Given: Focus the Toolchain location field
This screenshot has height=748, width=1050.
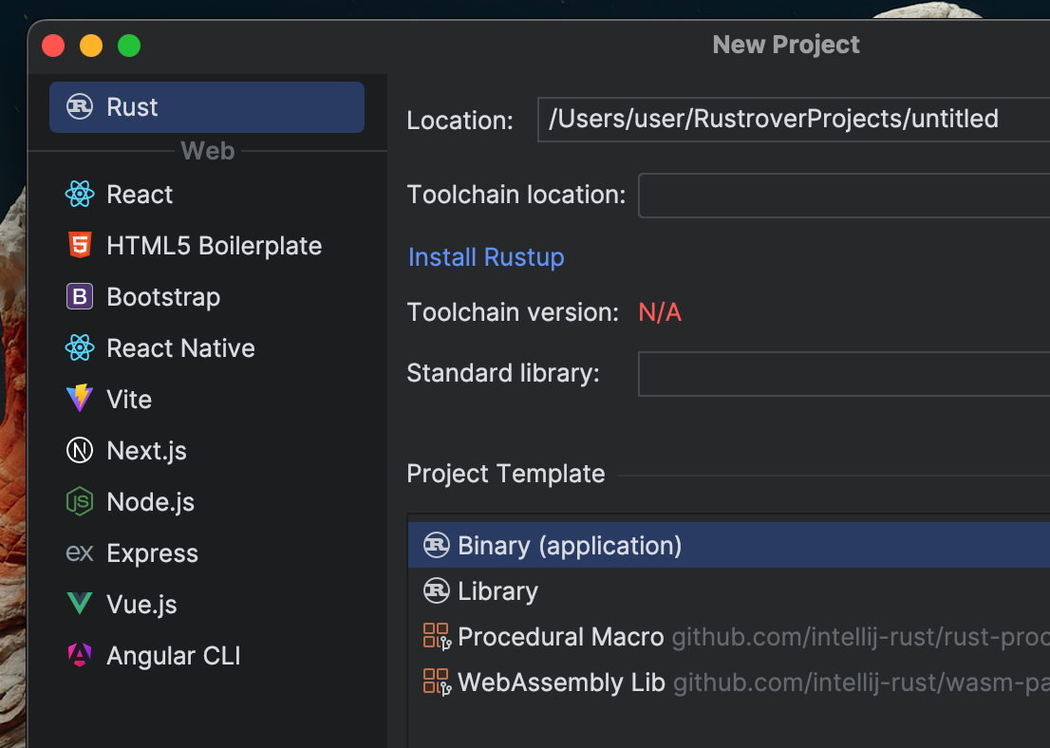Looking at the screenshot, I should (x=844, y=195).
